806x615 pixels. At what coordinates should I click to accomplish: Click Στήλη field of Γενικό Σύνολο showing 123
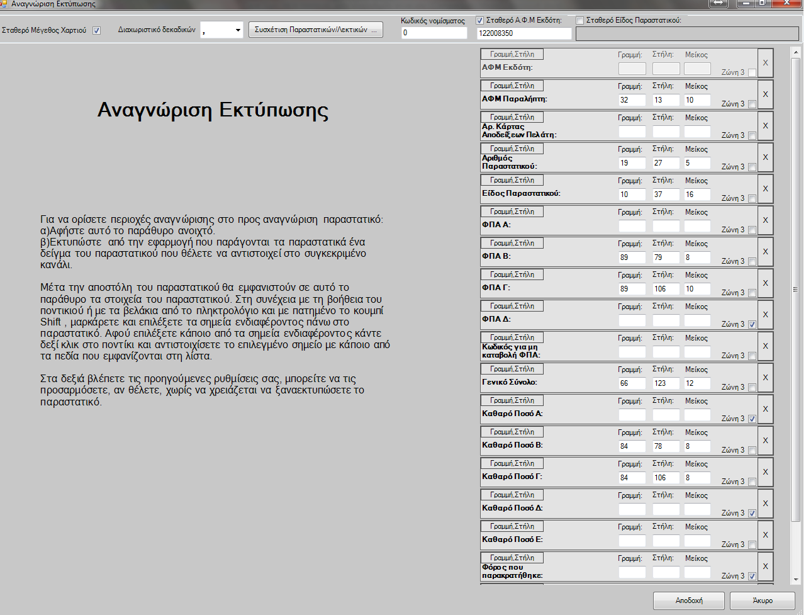(666, 383)
